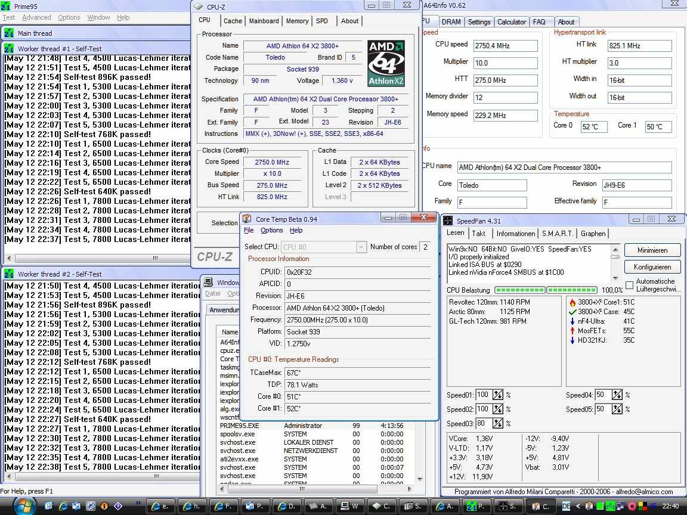Viewport: 687px width, 515px height.
Task: Switch to the Prime95 taskbar button labeled P.
Action: coord(476,506)
